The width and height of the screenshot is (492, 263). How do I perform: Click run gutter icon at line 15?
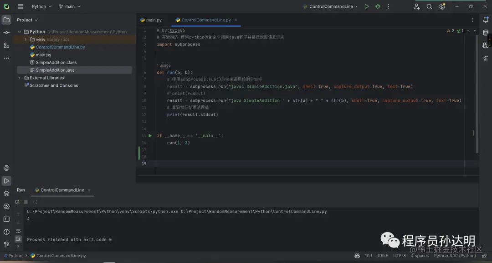point(150,136)
